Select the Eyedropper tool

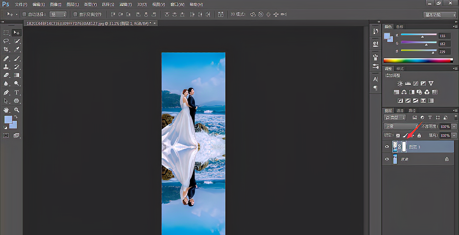point(17,49)
